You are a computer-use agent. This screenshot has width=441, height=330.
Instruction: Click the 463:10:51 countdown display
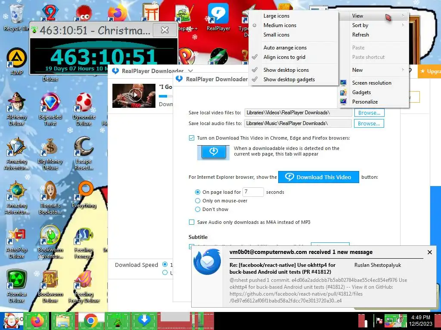(x=104, y=56)
